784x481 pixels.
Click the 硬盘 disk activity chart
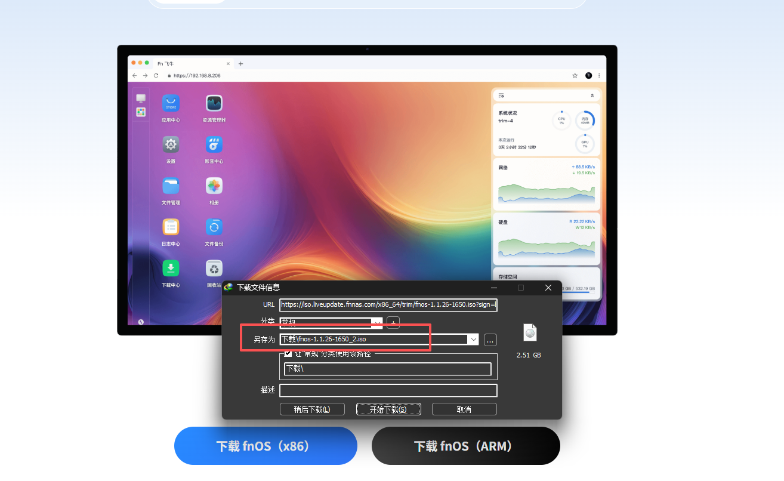(x=547, y=248)
